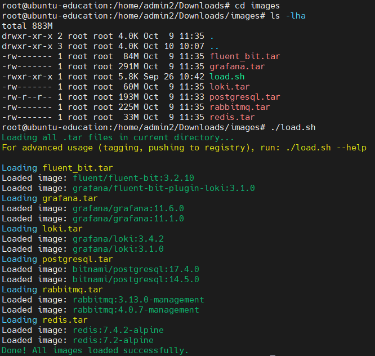The height and width of the screenshot is (356, 375).
Task: Click rabbitmq.tar in the ls file listing
Action: 239,107
